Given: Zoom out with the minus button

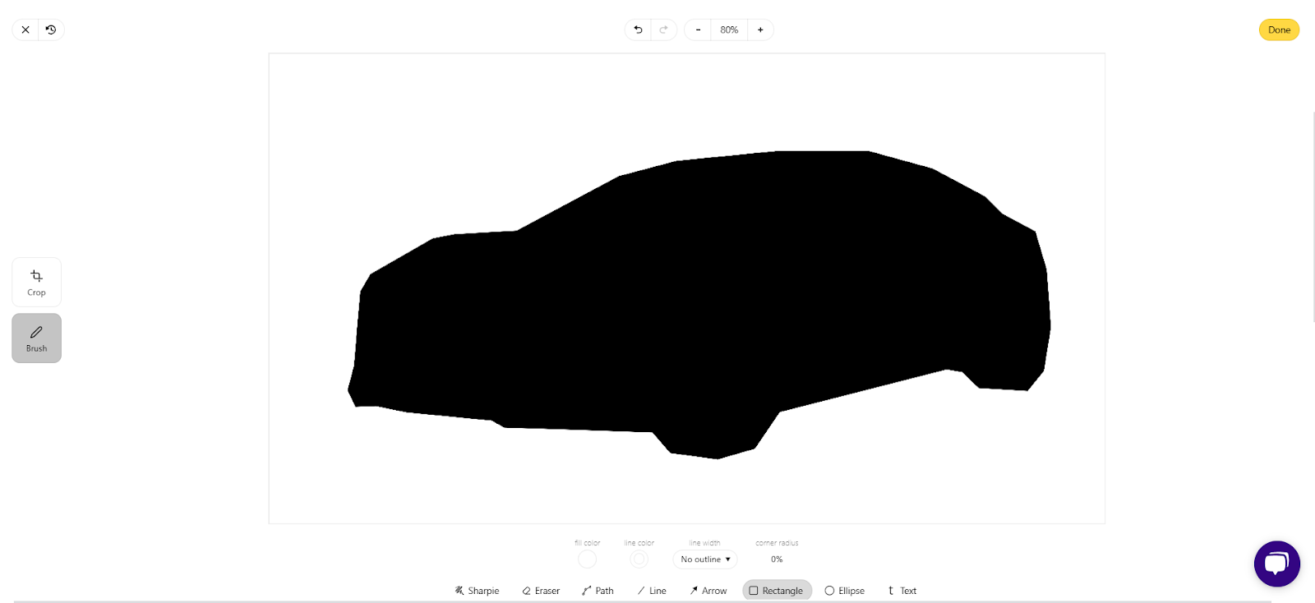Looking at the screenshot, I should pos(698,30).
